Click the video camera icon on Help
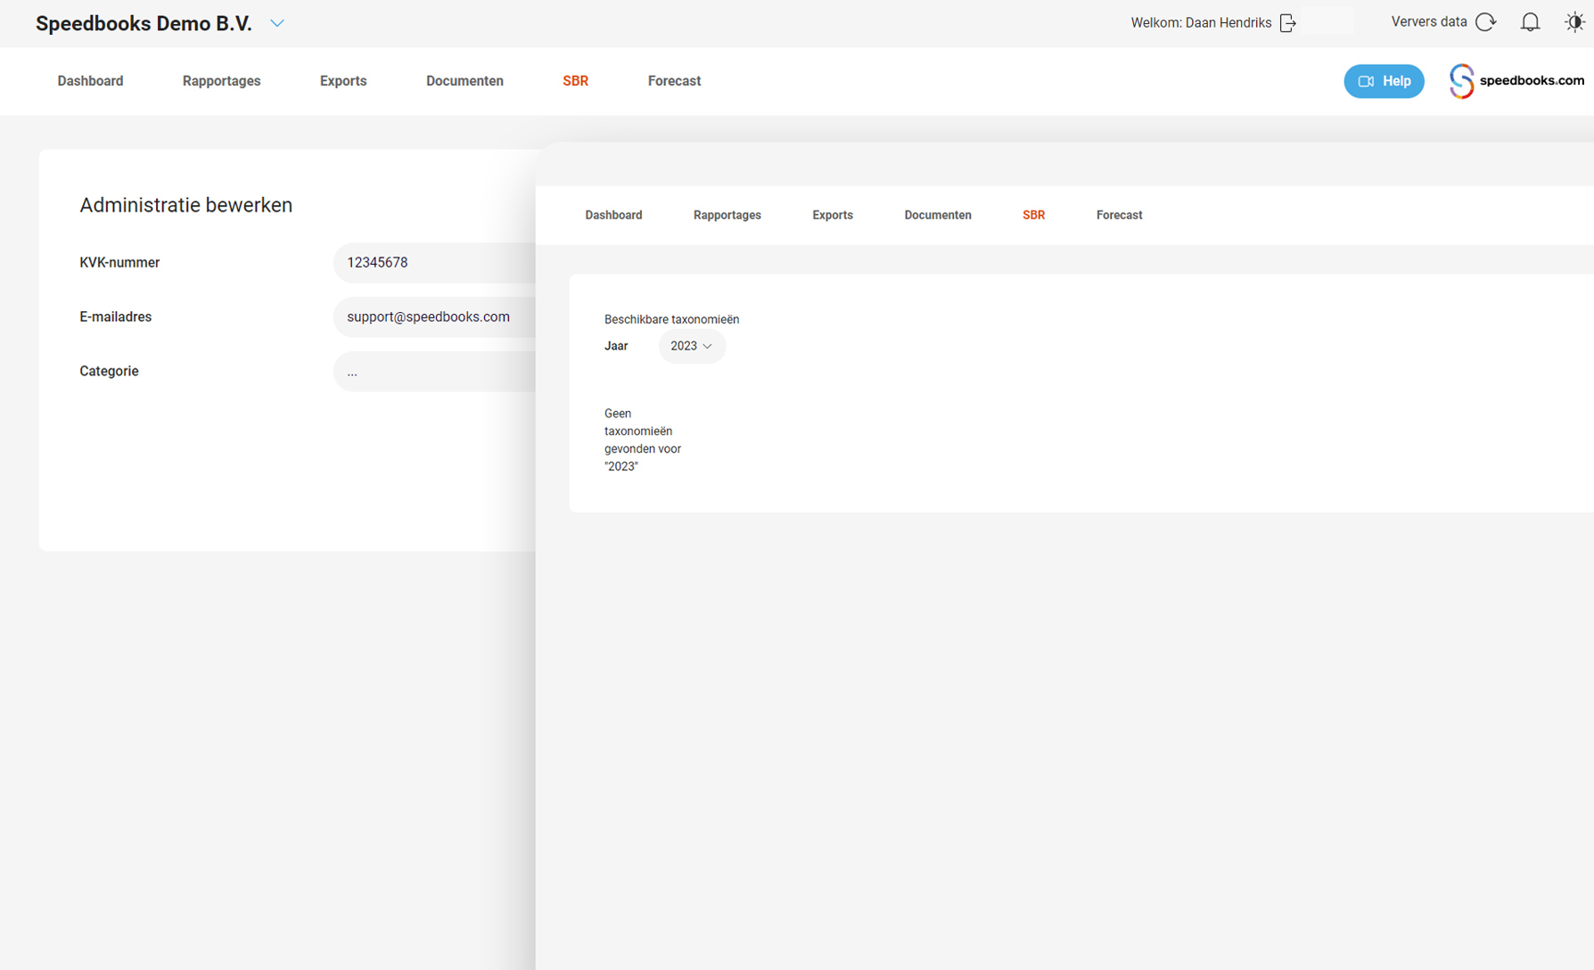The image size is (1594, 970). click(x=1365, y=81)
